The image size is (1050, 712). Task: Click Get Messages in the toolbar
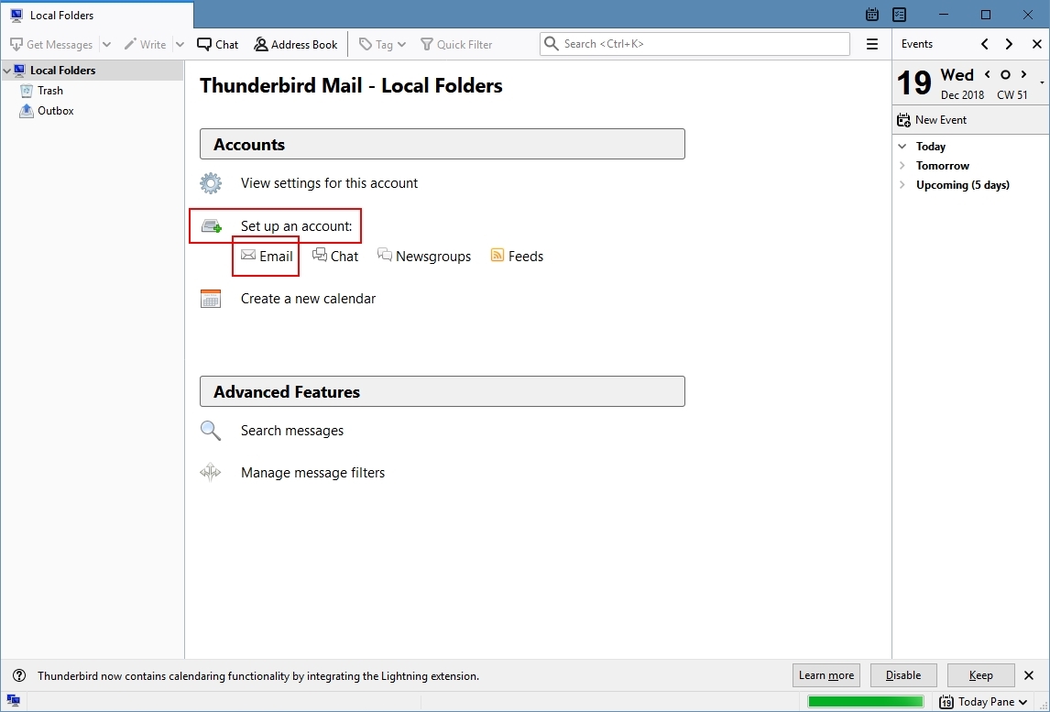[52, 44]
